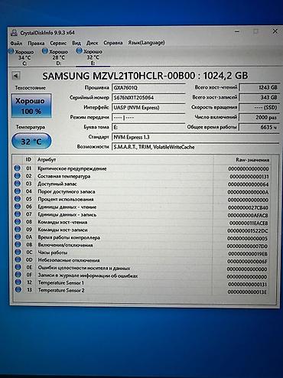
Task: Open the Правка menu
Action: tap(36, 43)
